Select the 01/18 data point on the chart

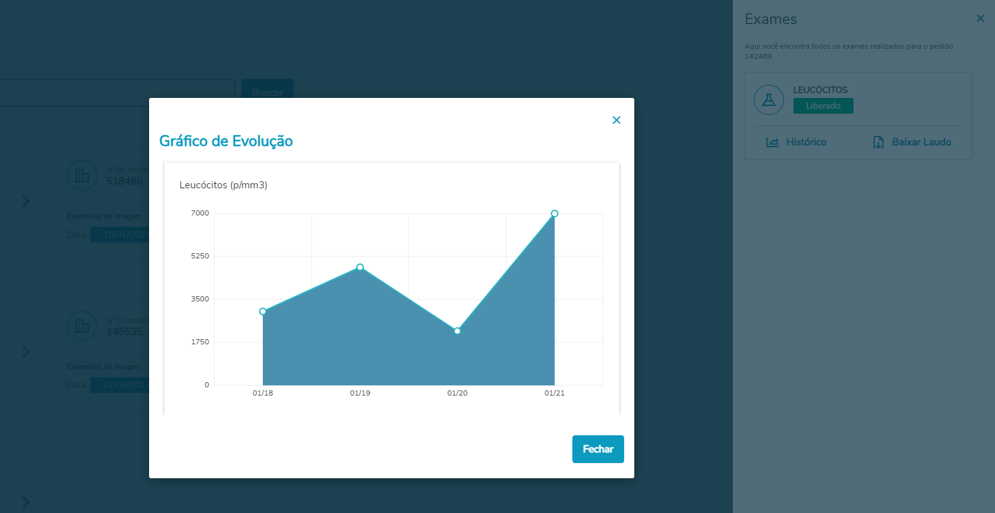coord(263,311)
